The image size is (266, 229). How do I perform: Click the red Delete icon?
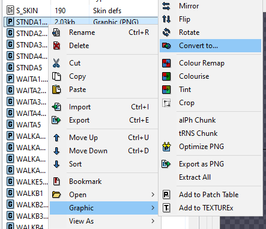(x=56, y=46)
